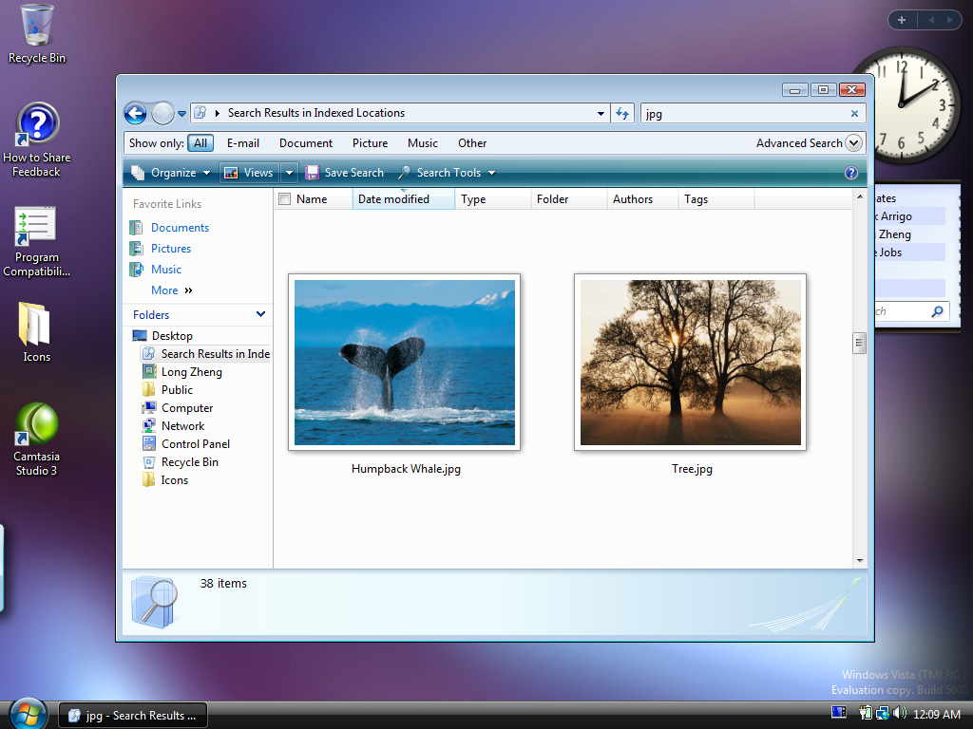Go back with the Back arrow button
The width and height of the screenshot is (973, 729).
point(135,114)
